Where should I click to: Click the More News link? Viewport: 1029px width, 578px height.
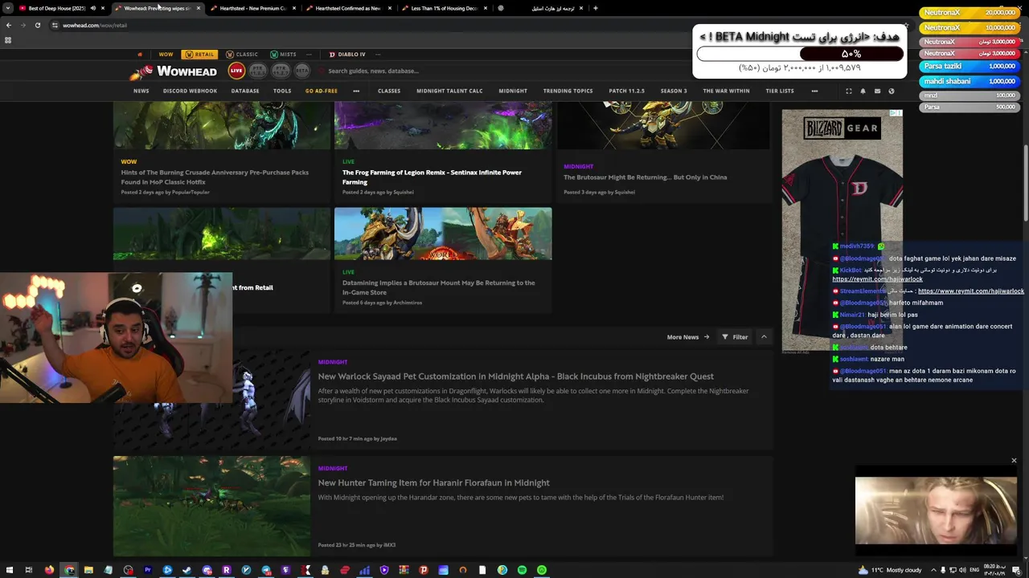click(x=687, y=337)
